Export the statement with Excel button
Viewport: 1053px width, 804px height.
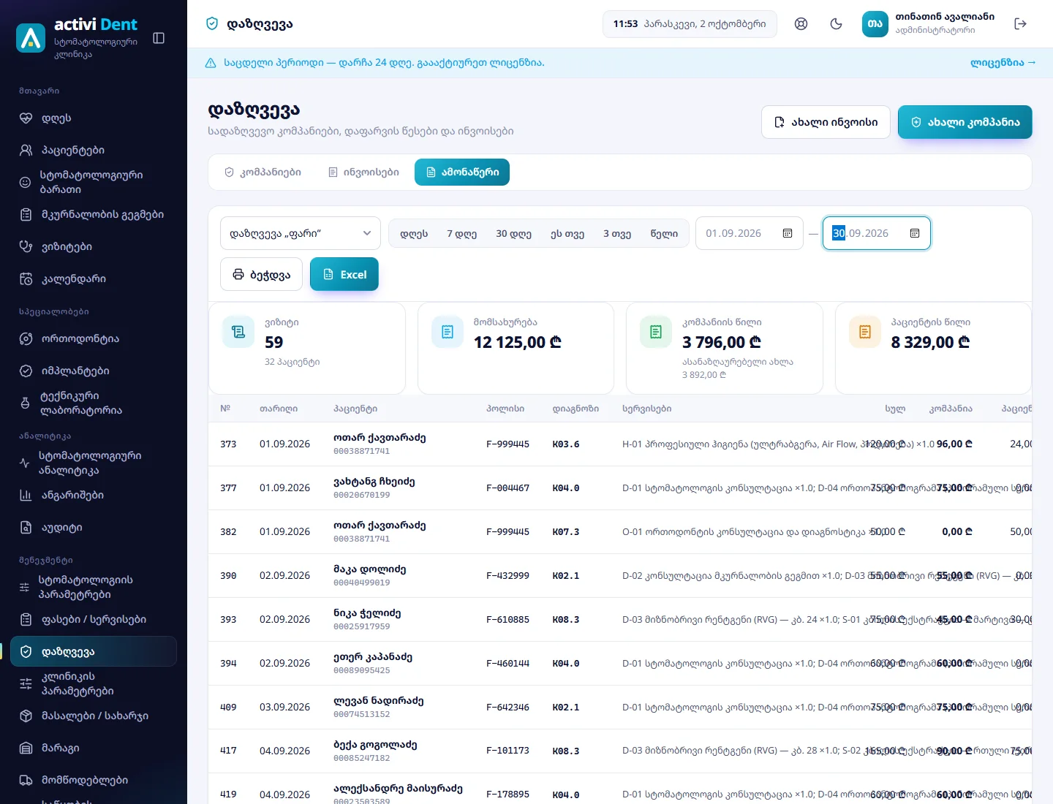[344, 274]
